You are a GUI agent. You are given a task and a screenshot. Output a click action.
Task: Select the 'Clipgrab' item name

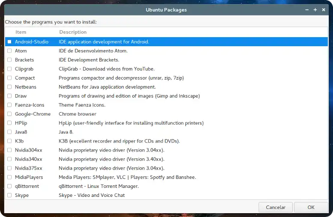click(24, 69)
